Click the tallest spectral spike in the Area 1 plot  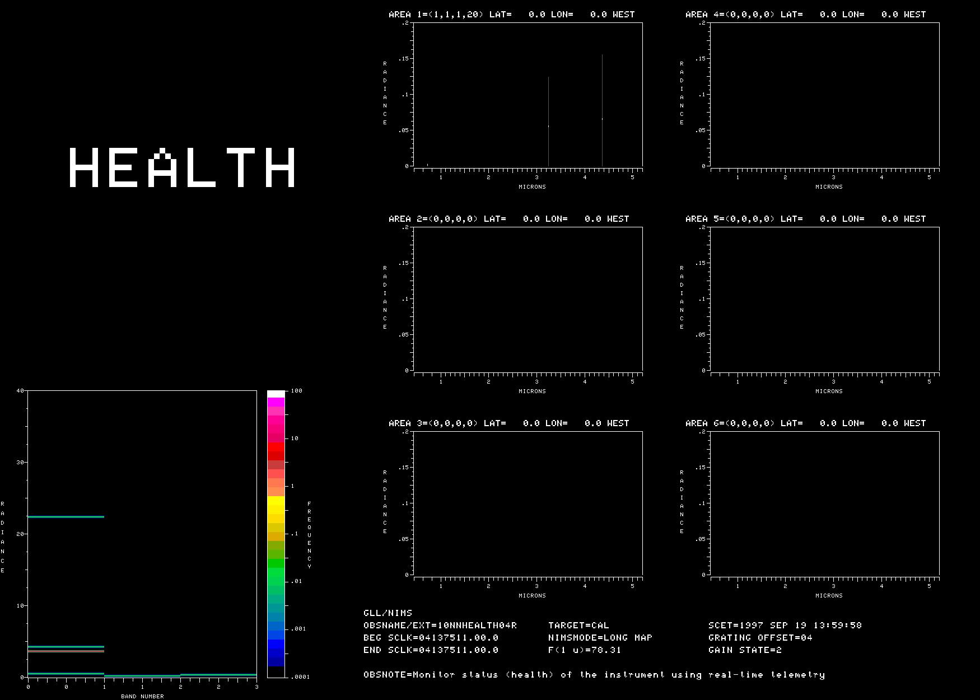(602, 110)
